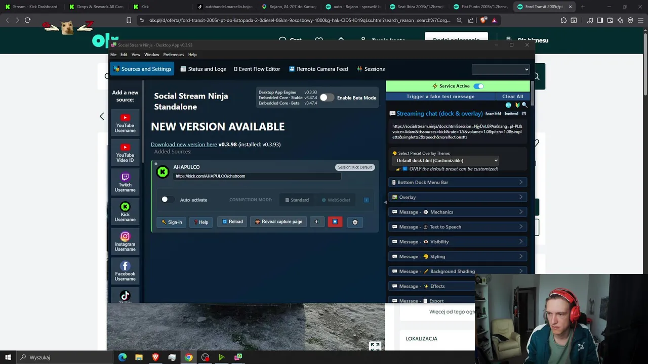The height and width of the screenshot is (364, 648).
Task: Add a Twitch Username source
Action: click(125, 182)
